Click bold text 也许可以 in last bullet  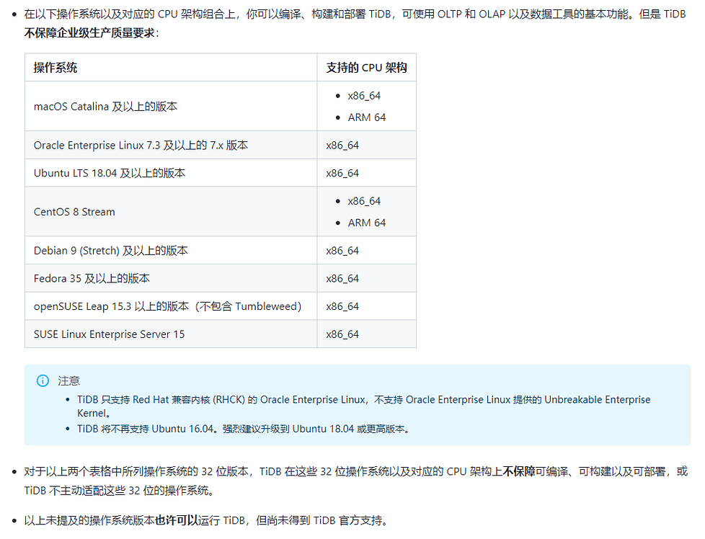coord(177,520)
